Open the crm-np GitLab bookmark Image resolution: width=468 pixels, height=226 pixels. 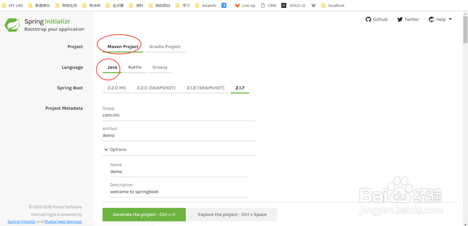(x=245, y=5)
